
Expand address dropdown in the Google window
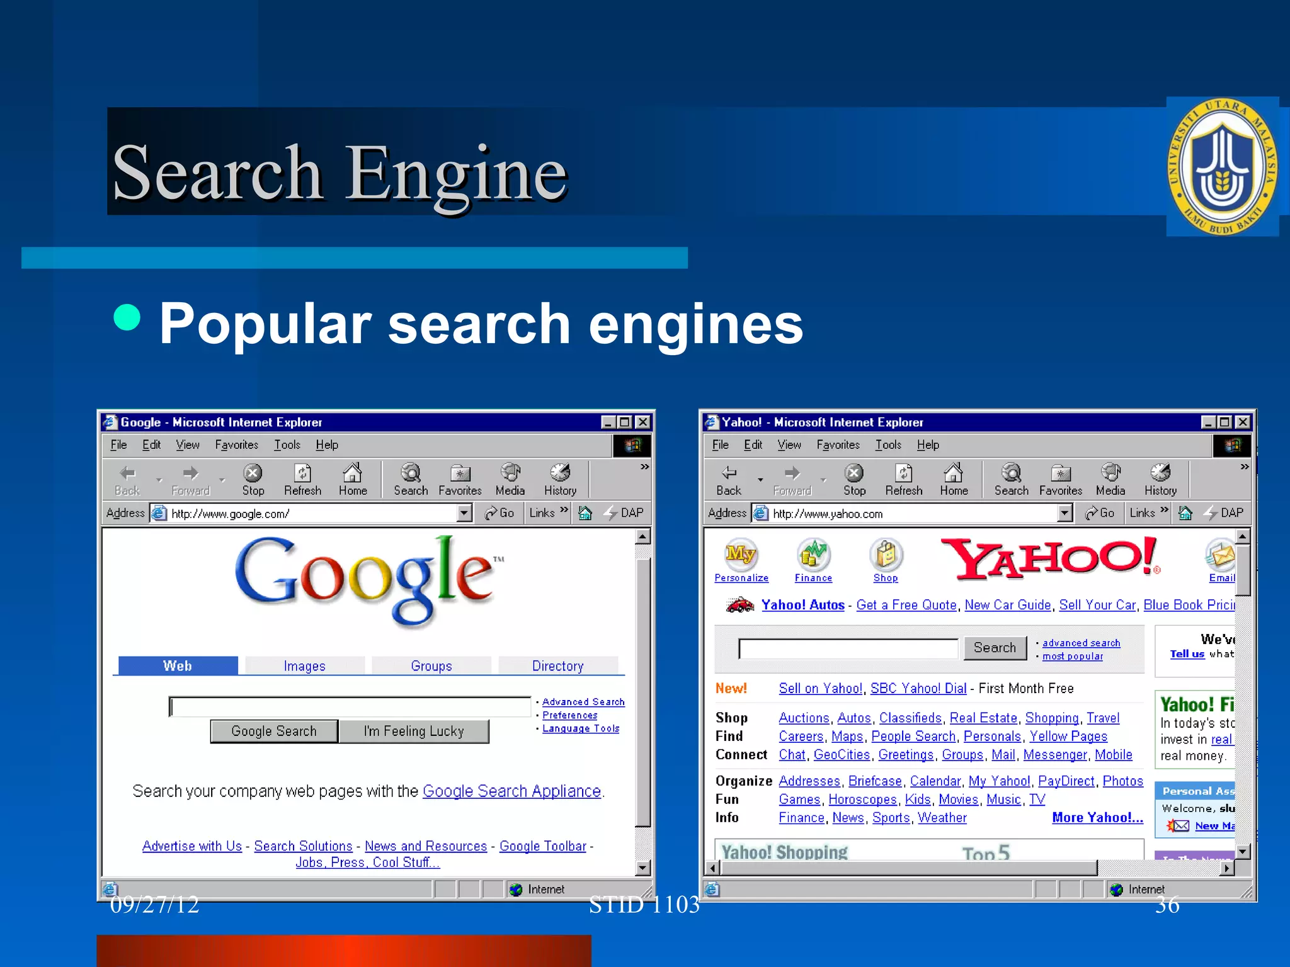(465, 513)
